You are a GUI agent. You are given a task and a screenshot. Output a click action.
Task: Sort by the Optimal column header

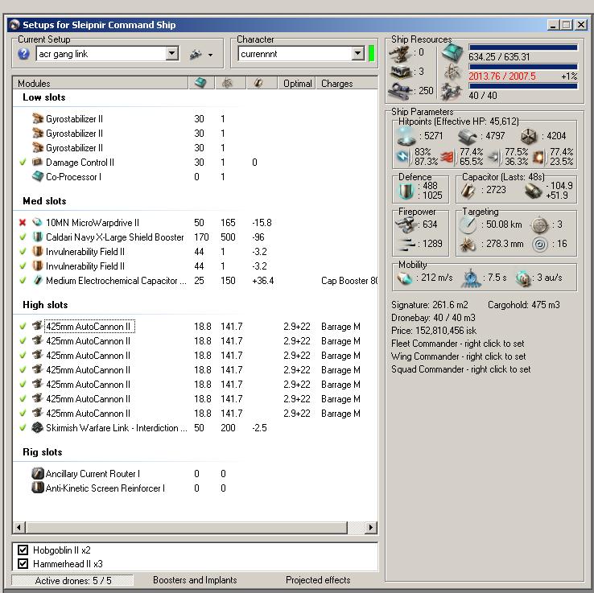(297, 83)
